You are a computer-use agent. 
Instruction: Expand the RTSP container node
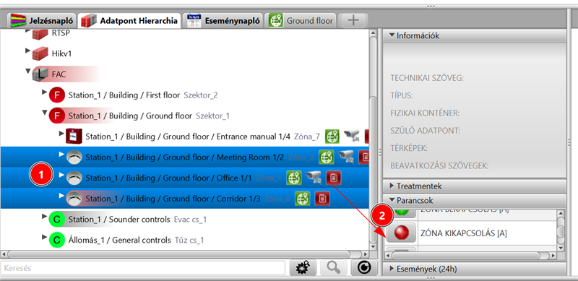(27, 31)
